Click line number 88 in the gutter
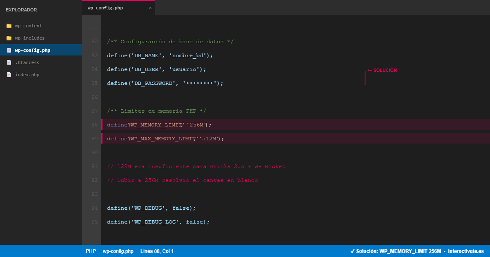This screenshot has width=490, height=257. [94, 125]
